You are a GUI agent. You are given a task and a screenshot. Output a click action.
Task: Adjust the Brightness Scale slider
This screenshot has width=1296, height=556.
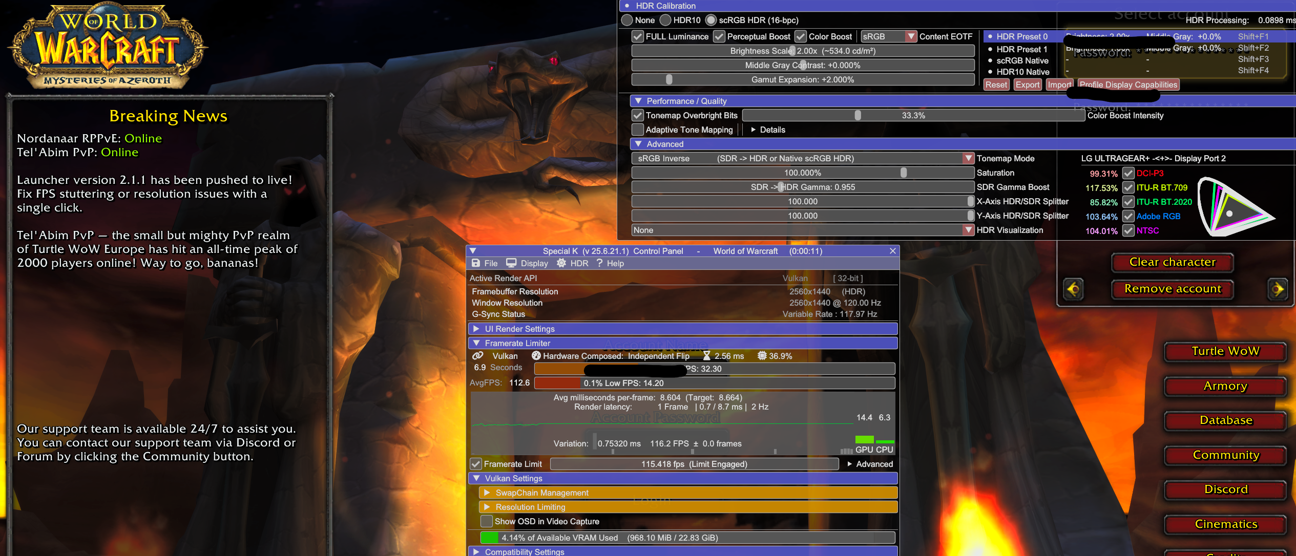803,51
